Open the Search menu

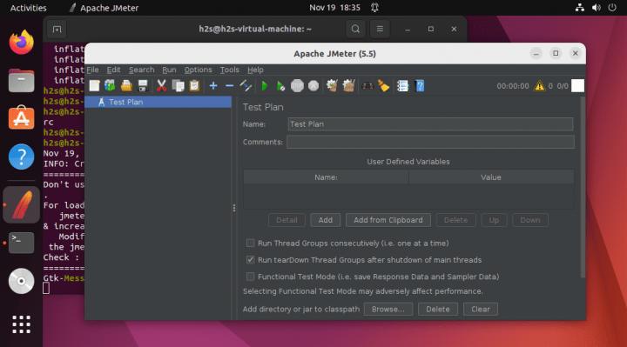point(142,70)
